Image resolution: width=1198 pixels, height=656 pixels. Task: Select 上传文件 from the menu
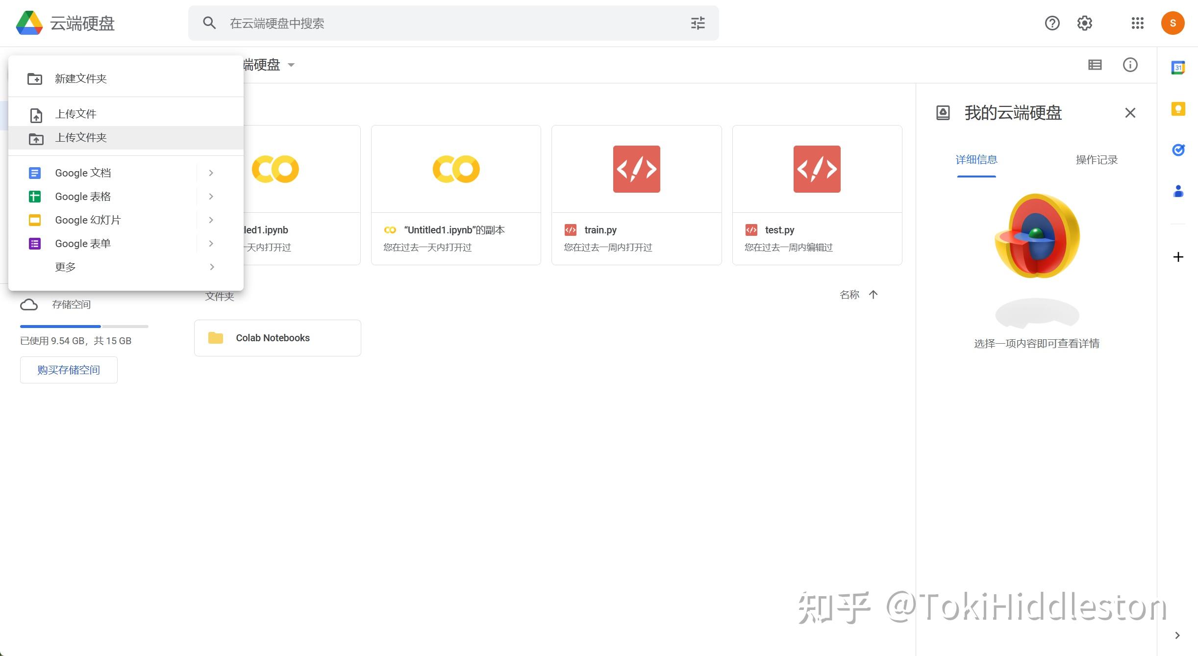tap(76, 113)
